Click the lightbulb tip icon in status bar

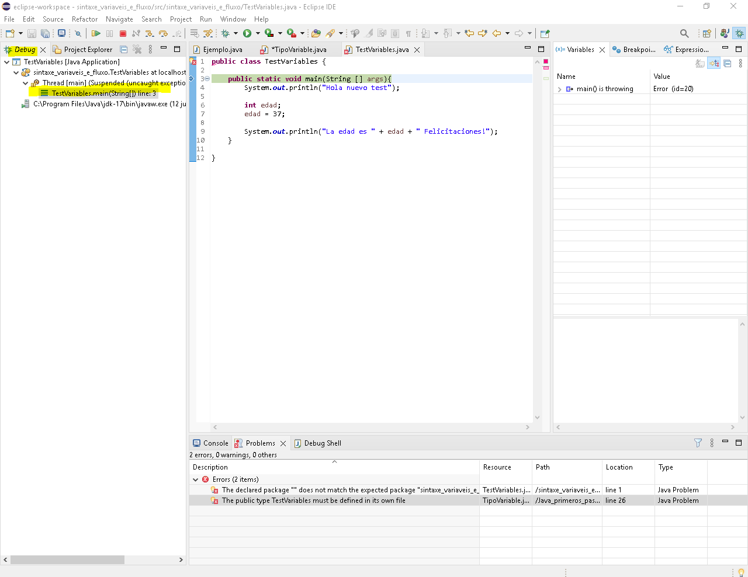click(741, 572)
